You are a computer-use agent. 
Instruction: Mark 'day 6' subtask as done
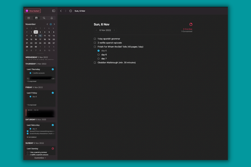click(99, 55)
